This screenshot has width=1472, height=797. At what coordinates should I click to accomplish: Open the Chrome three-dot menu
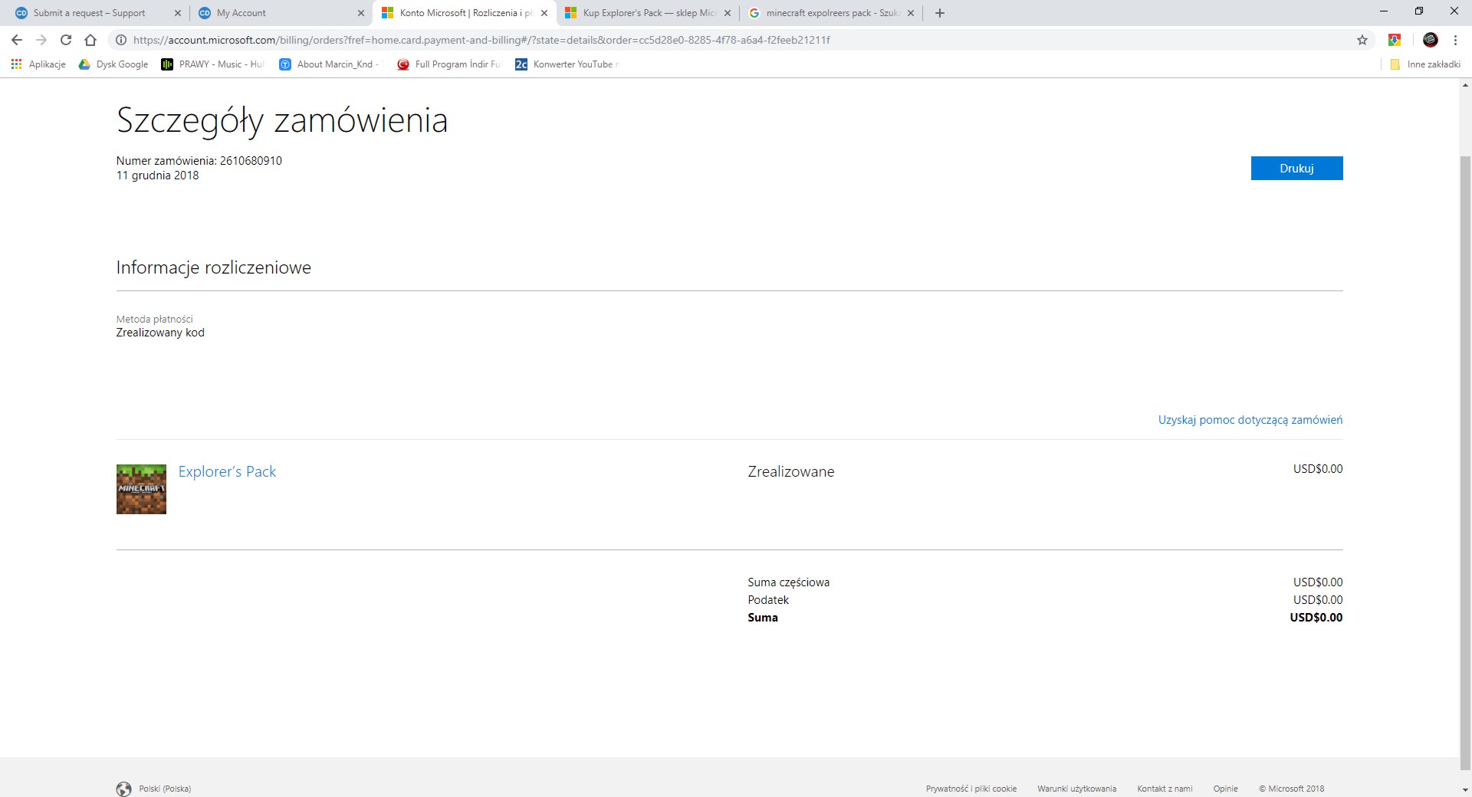coord(1455,40)
